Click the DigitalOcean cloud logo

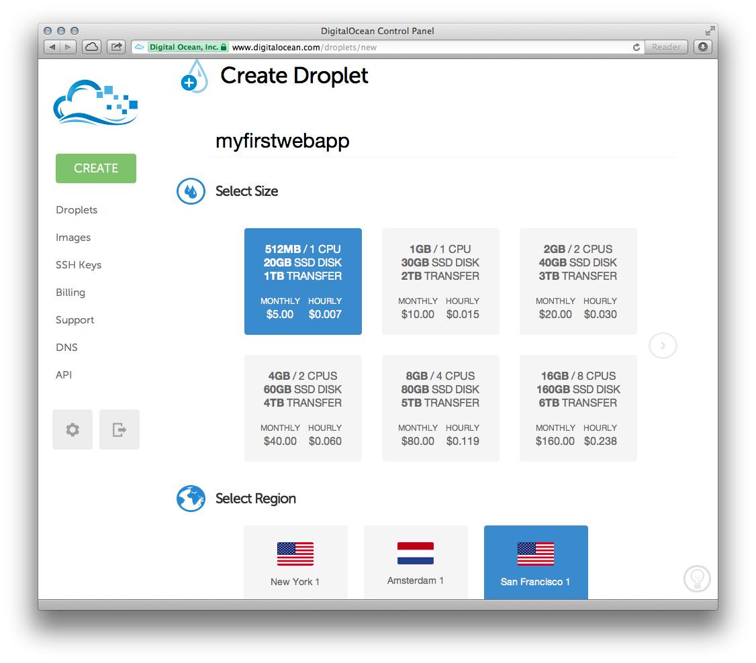click(x=95, y=103)
